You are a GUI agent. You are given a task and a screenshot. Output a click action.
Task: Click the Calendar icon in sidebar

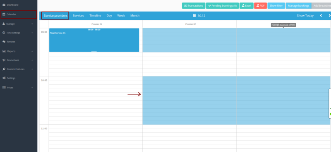point(4,14)
